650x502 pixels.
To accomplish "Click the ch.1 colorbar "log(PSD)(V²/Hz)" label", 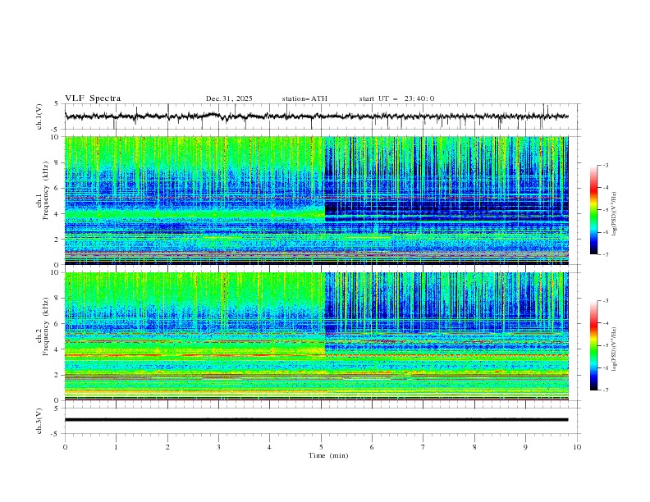I will point(614,214).
